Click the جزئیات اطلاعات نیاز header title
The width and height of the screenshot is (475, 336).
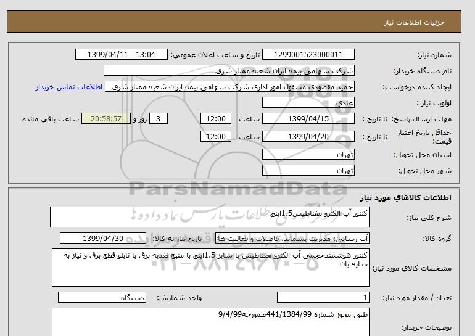(x=414, y=22)
